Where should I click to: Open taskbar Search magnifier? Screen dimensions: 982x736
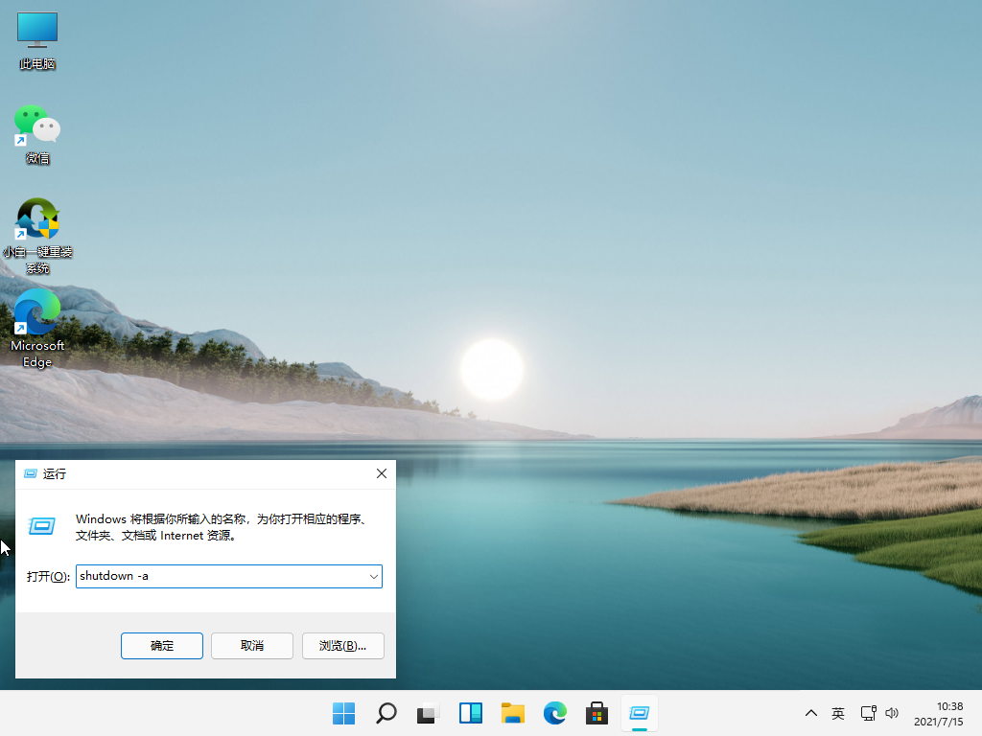(386, 713)
